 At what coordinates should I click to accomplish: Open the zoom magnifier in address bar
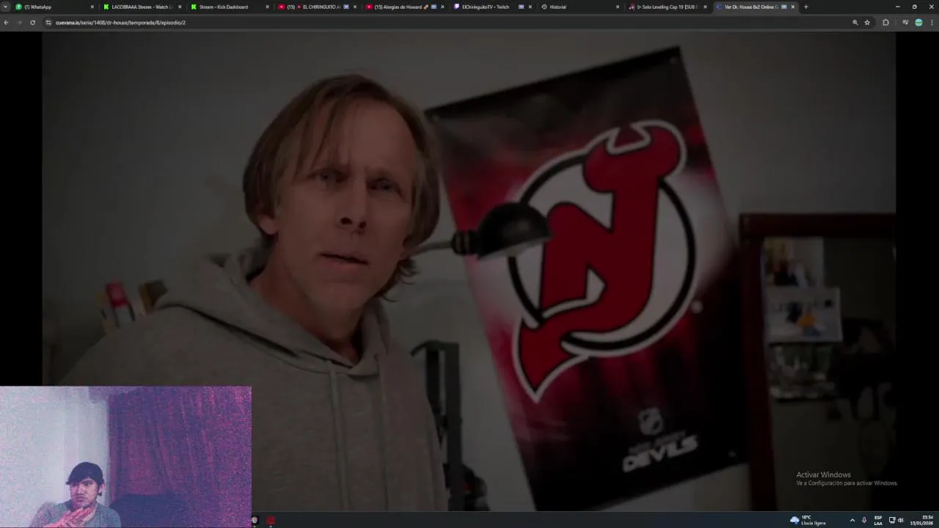point(855,23)
